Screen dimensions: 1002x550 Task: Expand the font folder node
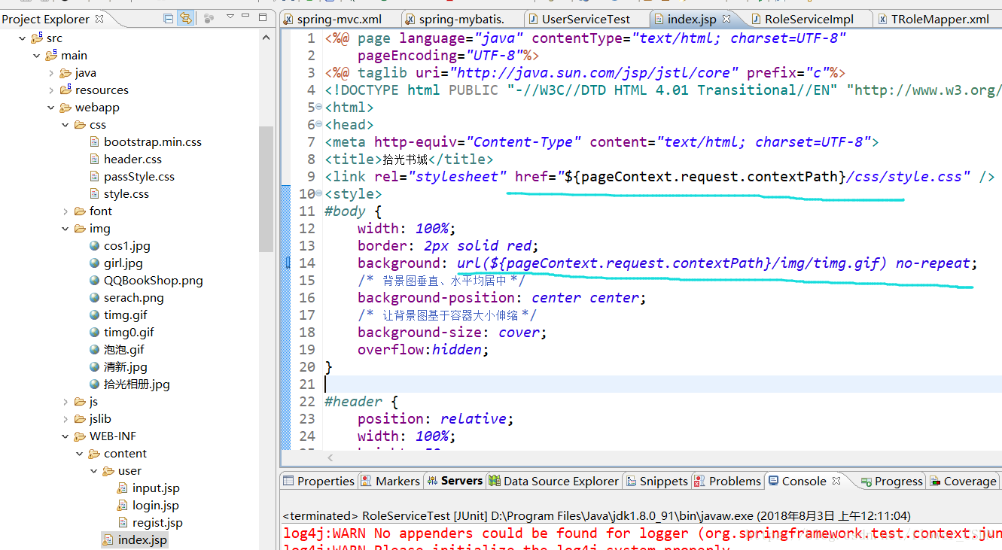click(x=65, y=211)
